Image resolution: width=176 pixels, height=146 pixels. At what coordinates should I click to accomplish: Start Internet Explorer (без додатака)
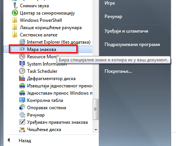click(59, 42)
